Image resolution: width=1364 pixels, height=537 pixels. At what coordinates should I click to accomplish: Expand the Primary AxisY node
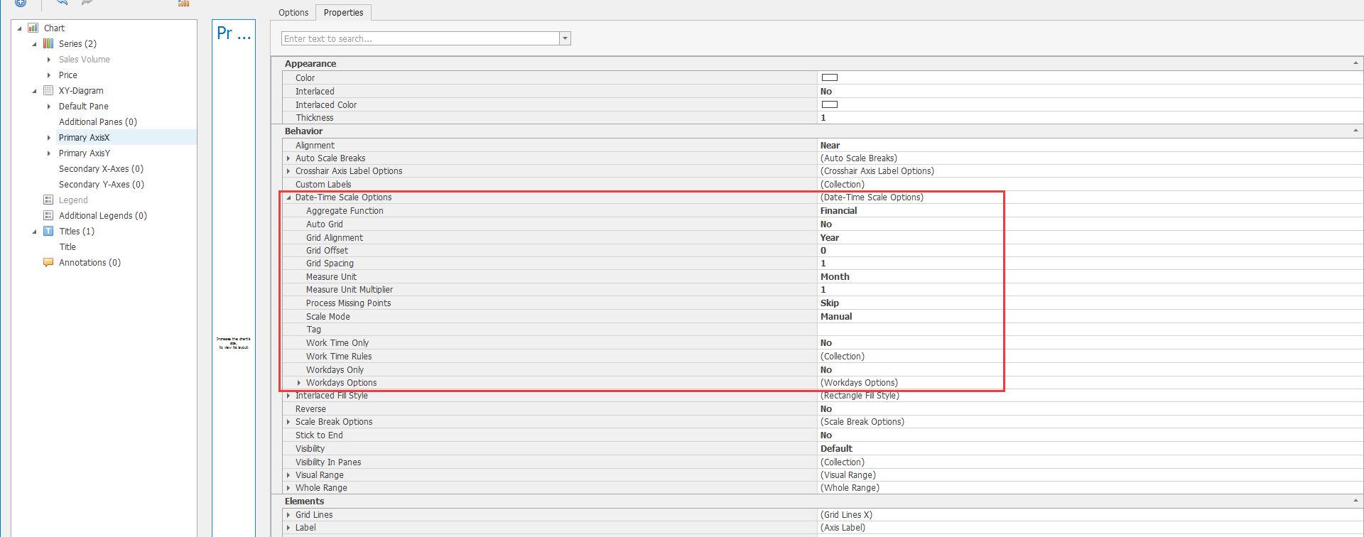tap(49, 153)
